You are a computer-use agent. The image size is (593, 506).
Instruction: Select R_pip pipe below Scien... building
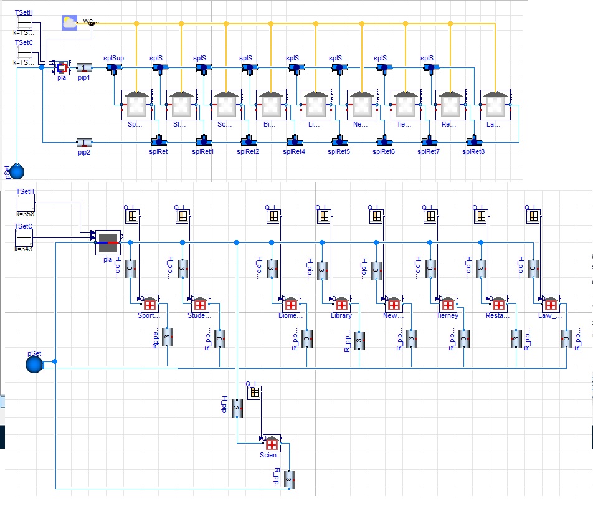[x=289, y=480]
